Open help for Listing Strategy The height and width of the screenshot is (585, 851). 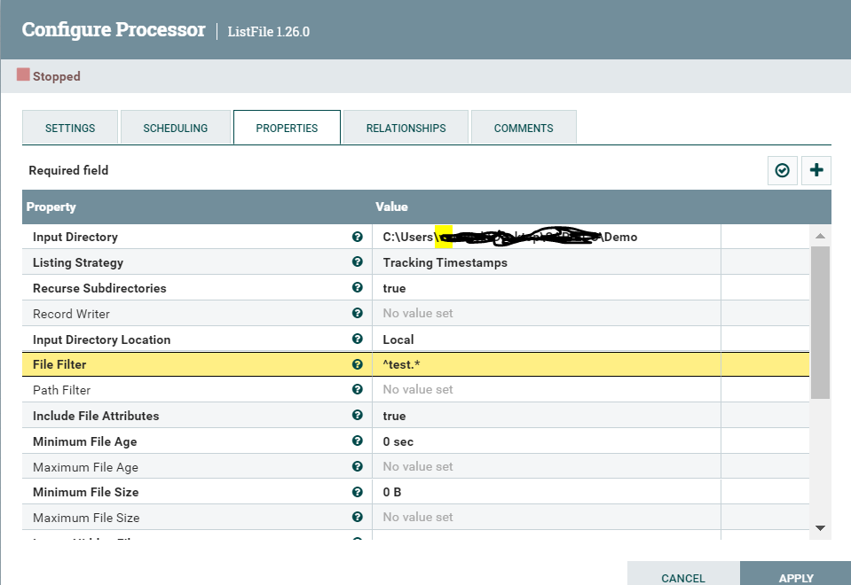pos(358,262)
